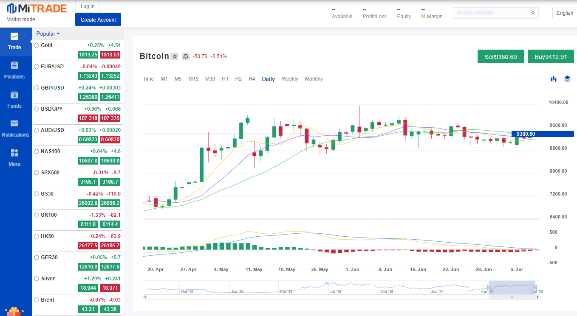Viewport: 577px width, 316px height.
Task: Open the Trade section in sidebar
Action: pyautogui.click(x=14, y=42)
